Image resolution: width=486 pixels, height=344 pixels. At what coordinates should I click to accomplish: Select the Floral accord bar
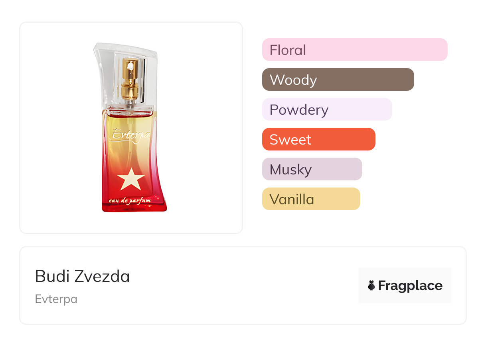[x=354, y=50]
